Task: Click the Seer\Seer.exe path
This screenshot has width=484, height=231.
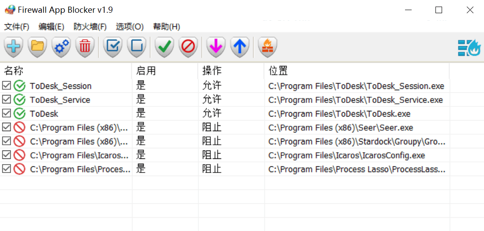Action: tap(341, 128)
